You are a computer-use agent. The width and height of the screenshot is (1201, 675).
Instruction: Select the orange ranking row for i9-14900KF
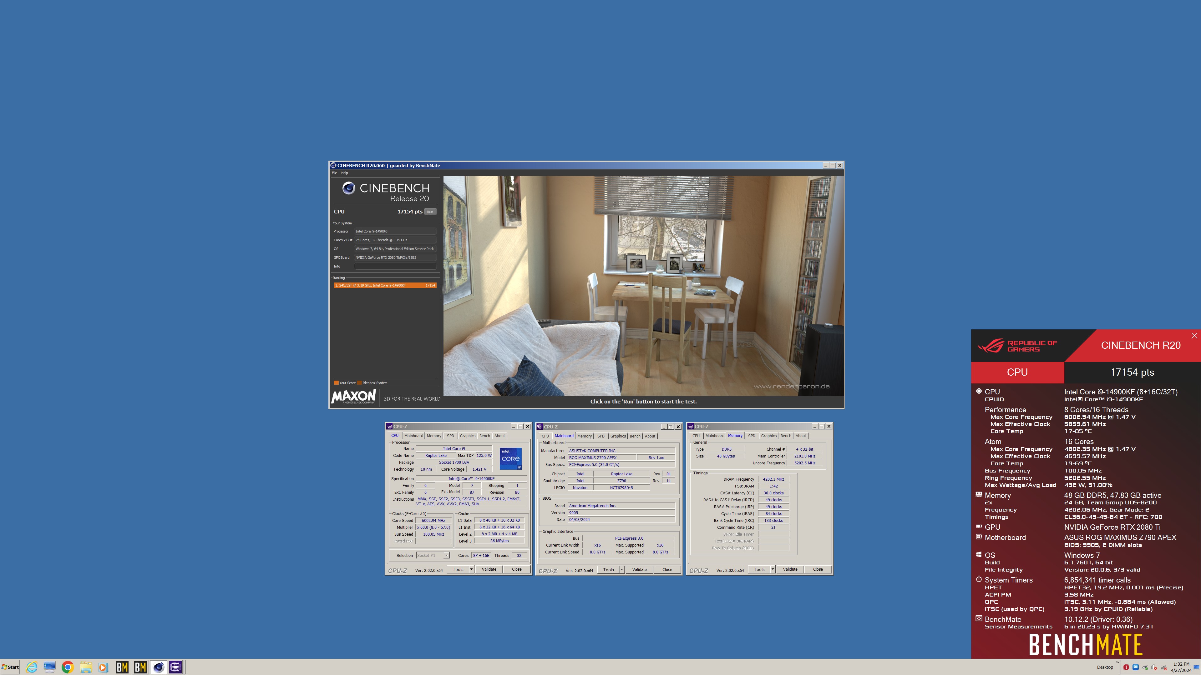(385, 285)
